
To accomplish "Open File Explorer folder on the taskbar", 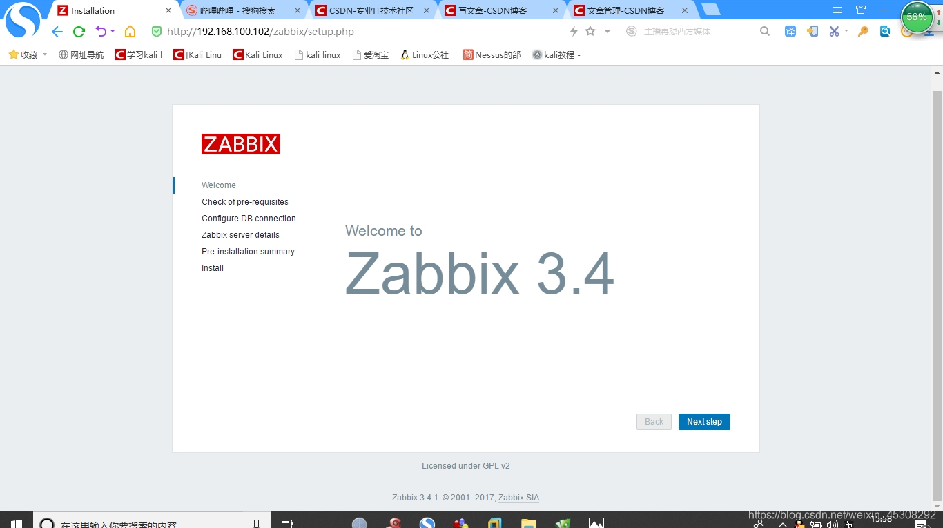I will point(528,524).
